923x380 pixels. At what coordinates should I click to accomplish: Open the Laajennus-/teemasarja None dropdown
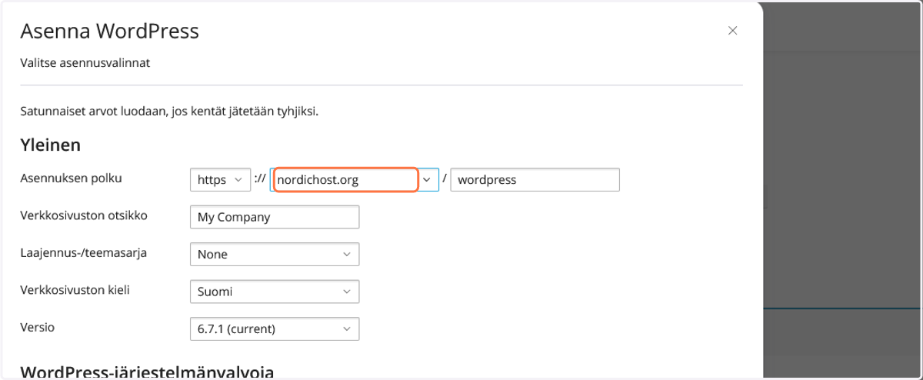(x=275, y=254)
